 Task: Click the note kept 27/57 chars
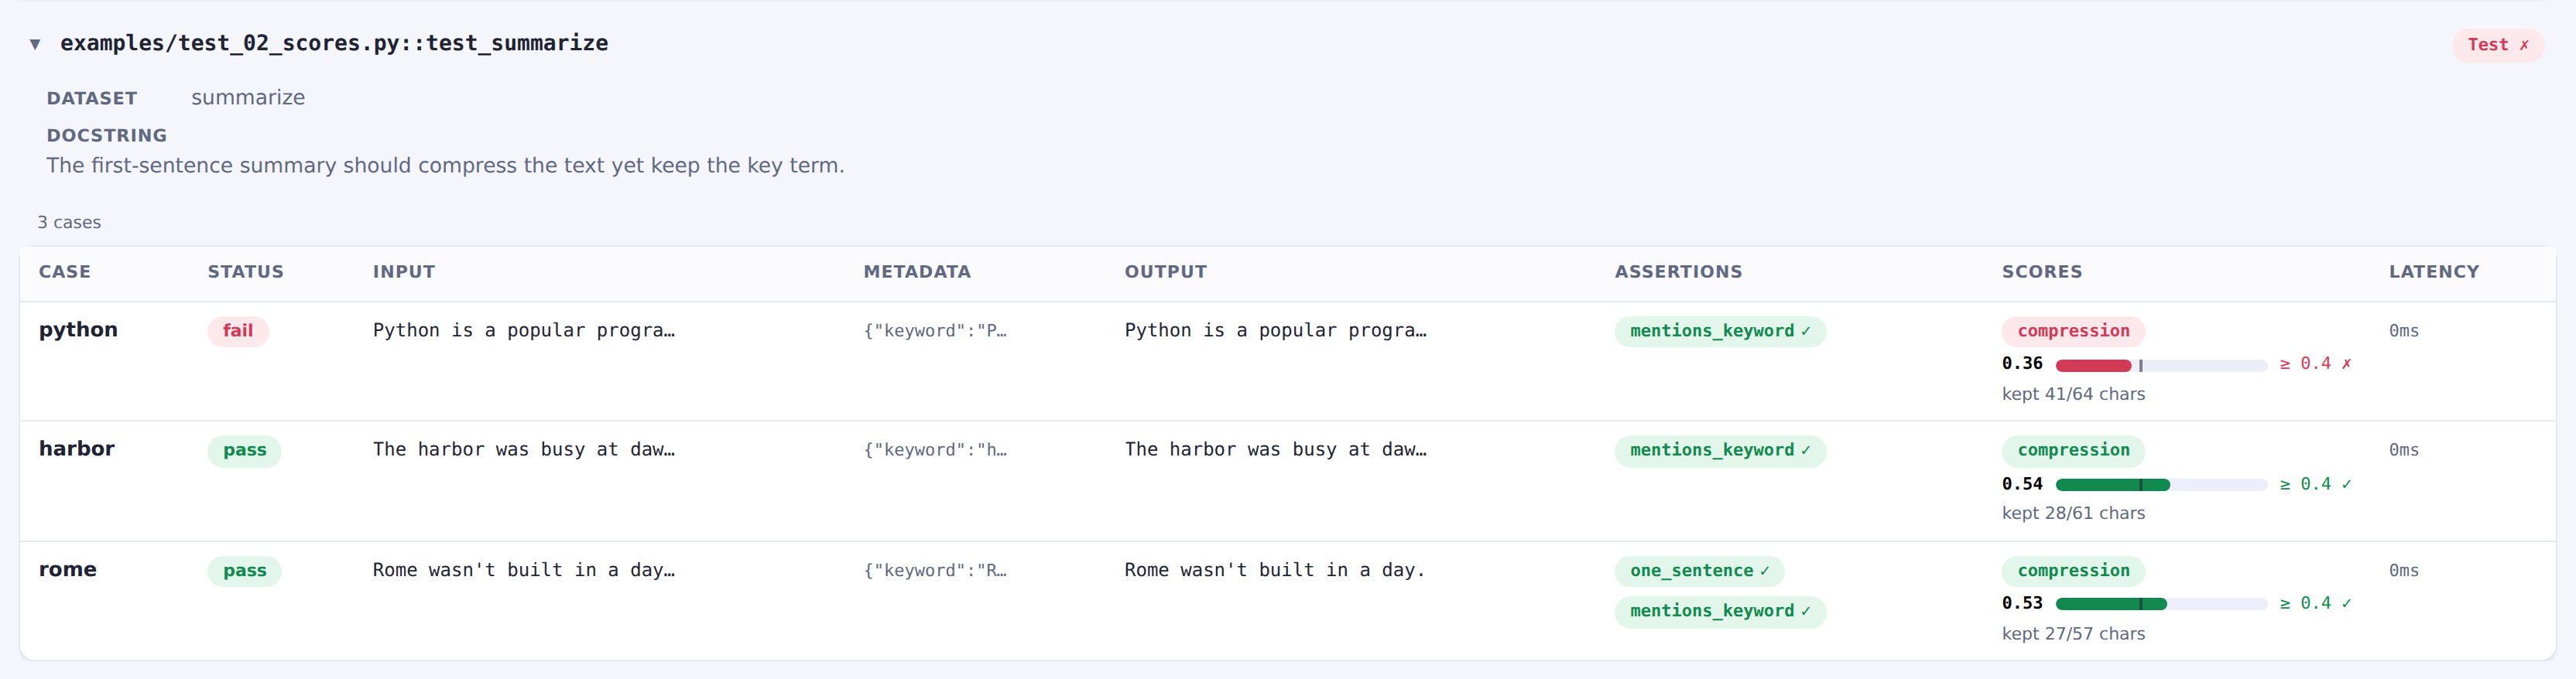(x=2073, y=634)
